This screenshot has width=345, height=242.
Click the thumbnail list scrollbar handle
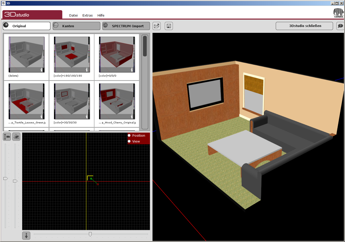coord(145,46)
